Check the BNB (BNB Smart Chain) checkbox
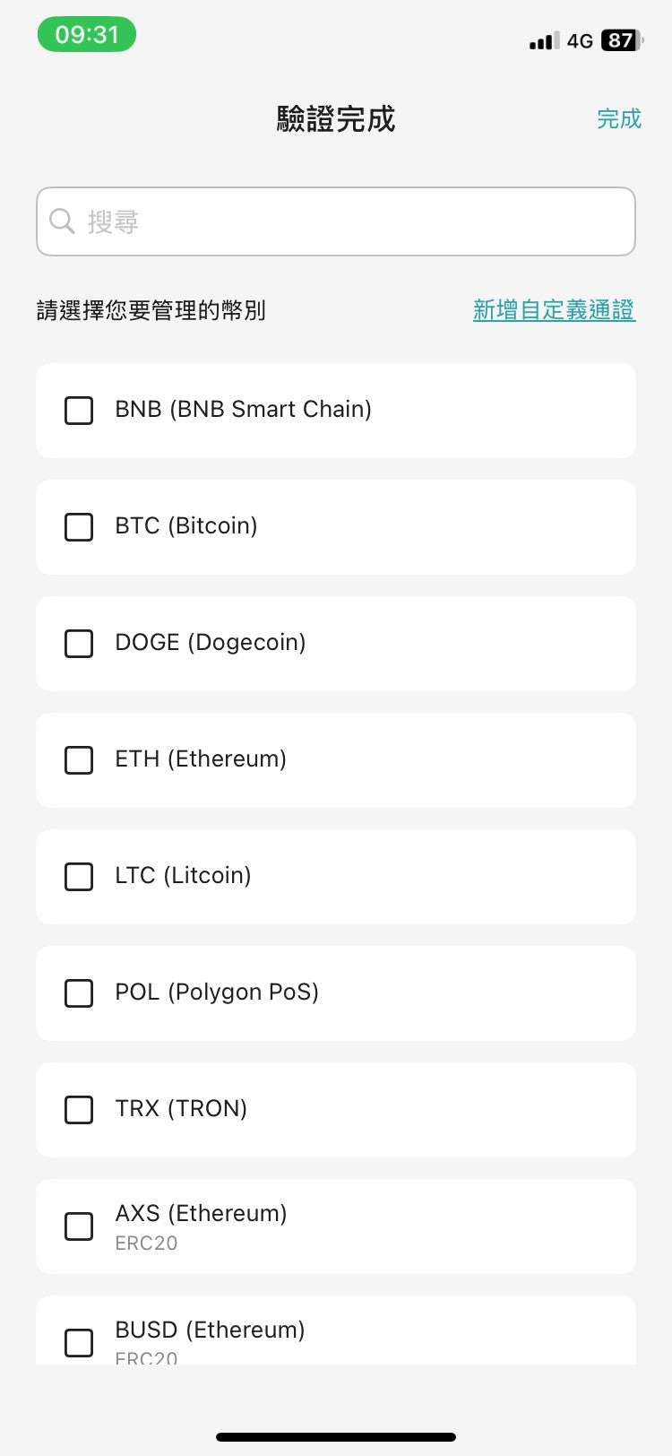The width and height of the screenshot is (672, 1456). 79,411
